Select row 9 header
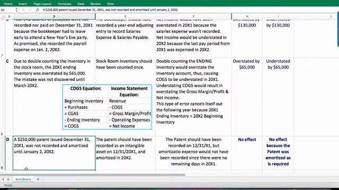339x190 pixels. 2,153
